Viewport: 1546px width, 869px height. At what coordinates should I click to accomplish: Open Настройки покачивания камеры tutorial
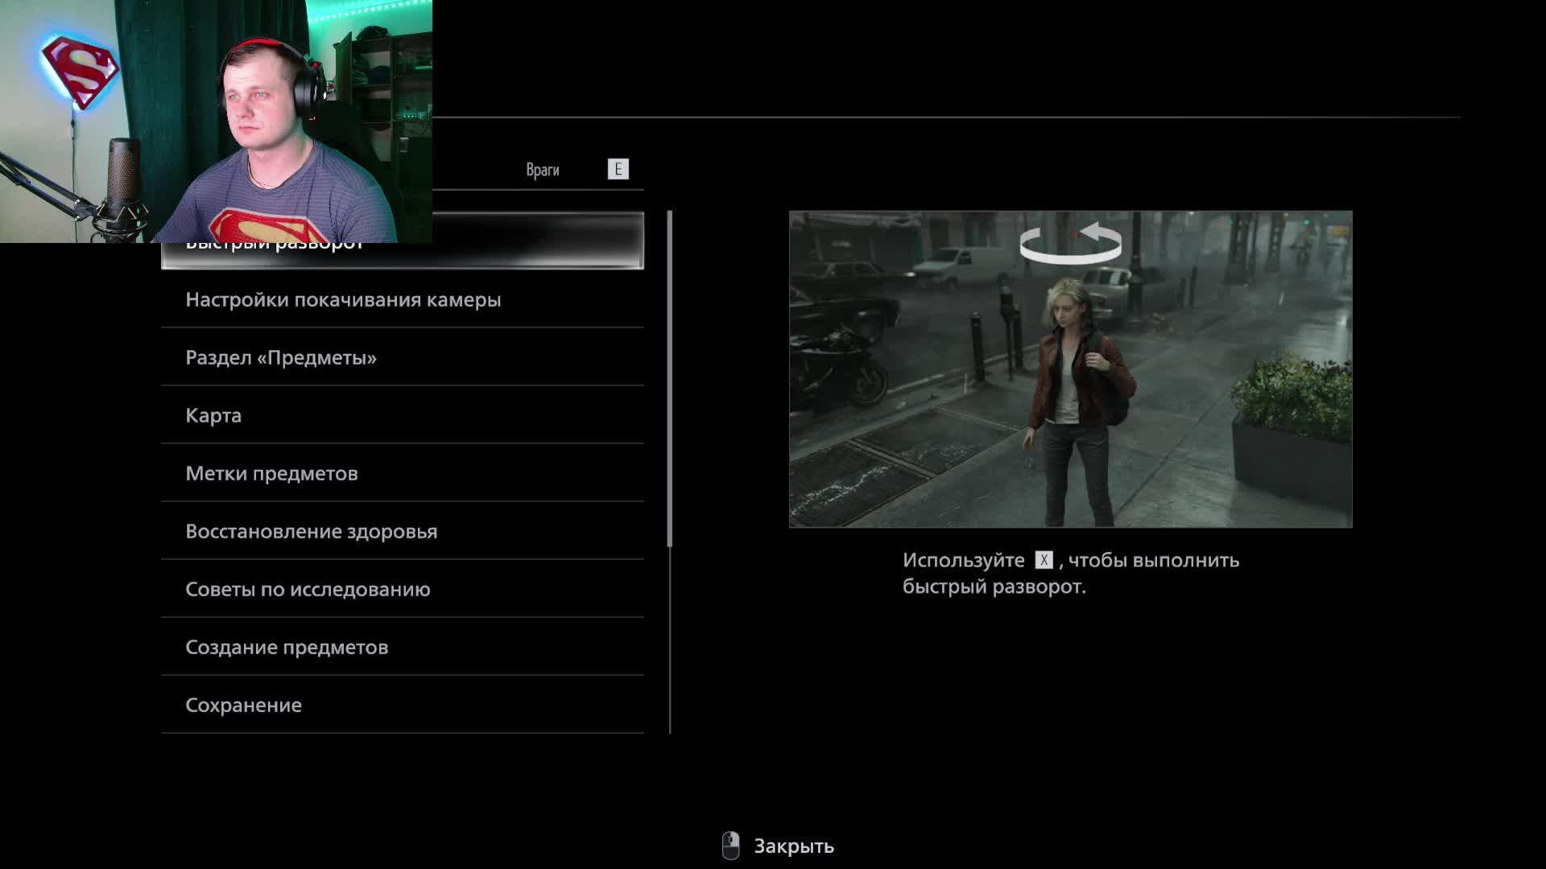pos(343,299)
